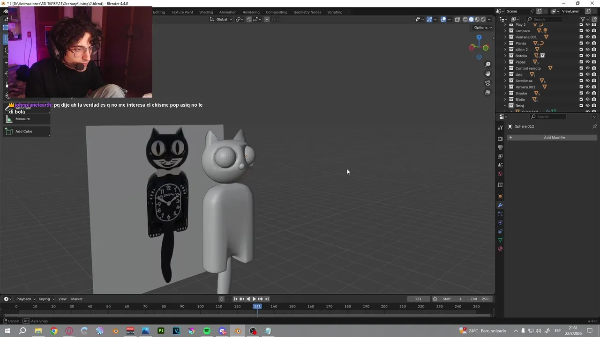Switch perspective/orthographic grid icon

pos(488,92)
